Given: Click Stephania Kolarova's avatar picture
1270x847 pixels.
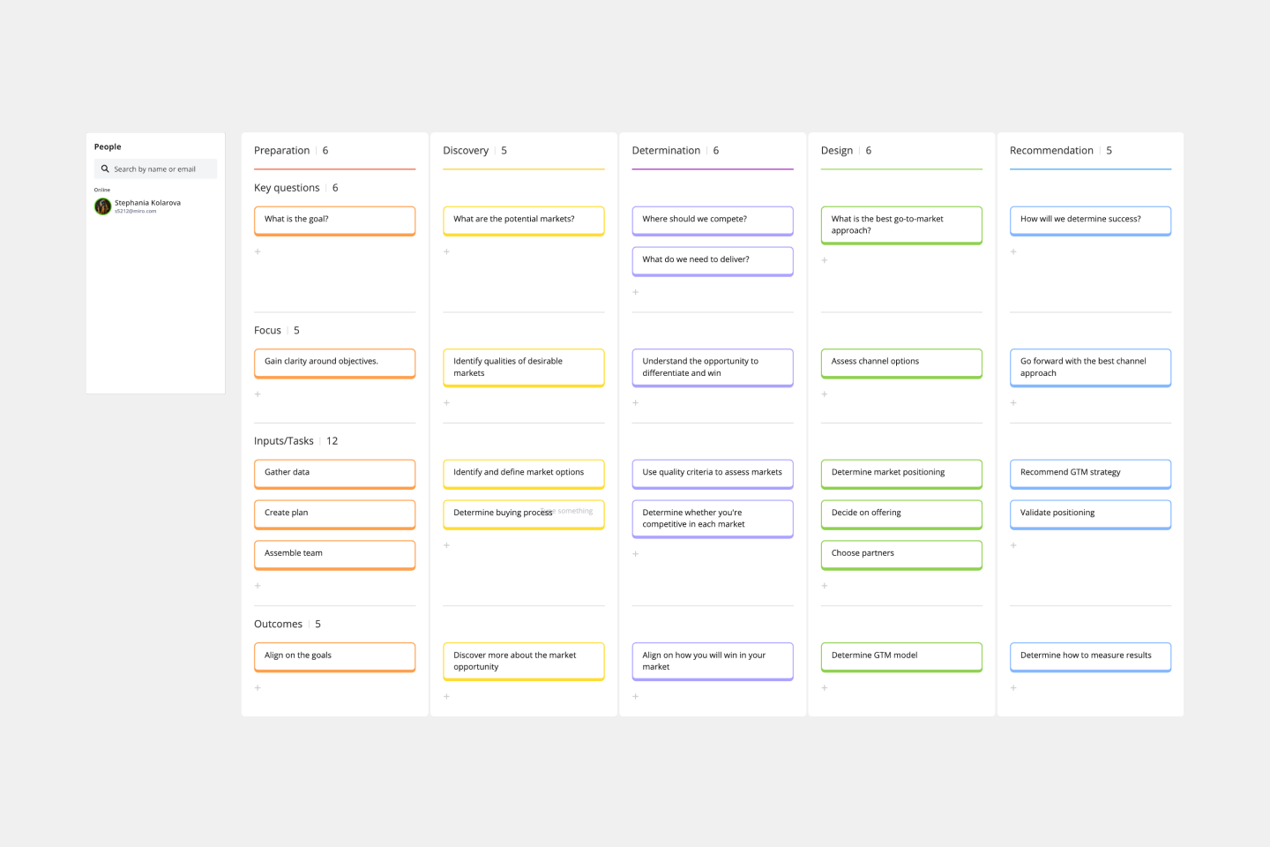Looking at the screenshot, I should (x=102, y=206).
